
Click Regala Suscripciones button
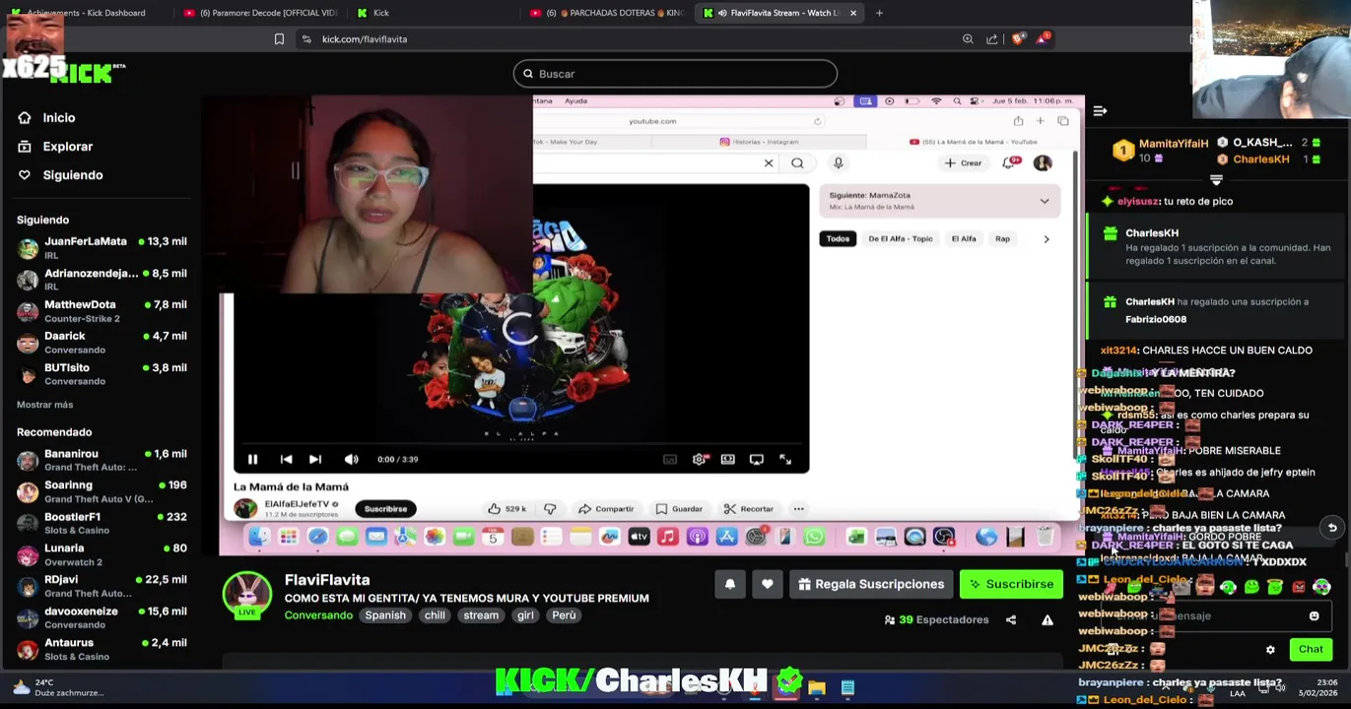tap(870, 584)
